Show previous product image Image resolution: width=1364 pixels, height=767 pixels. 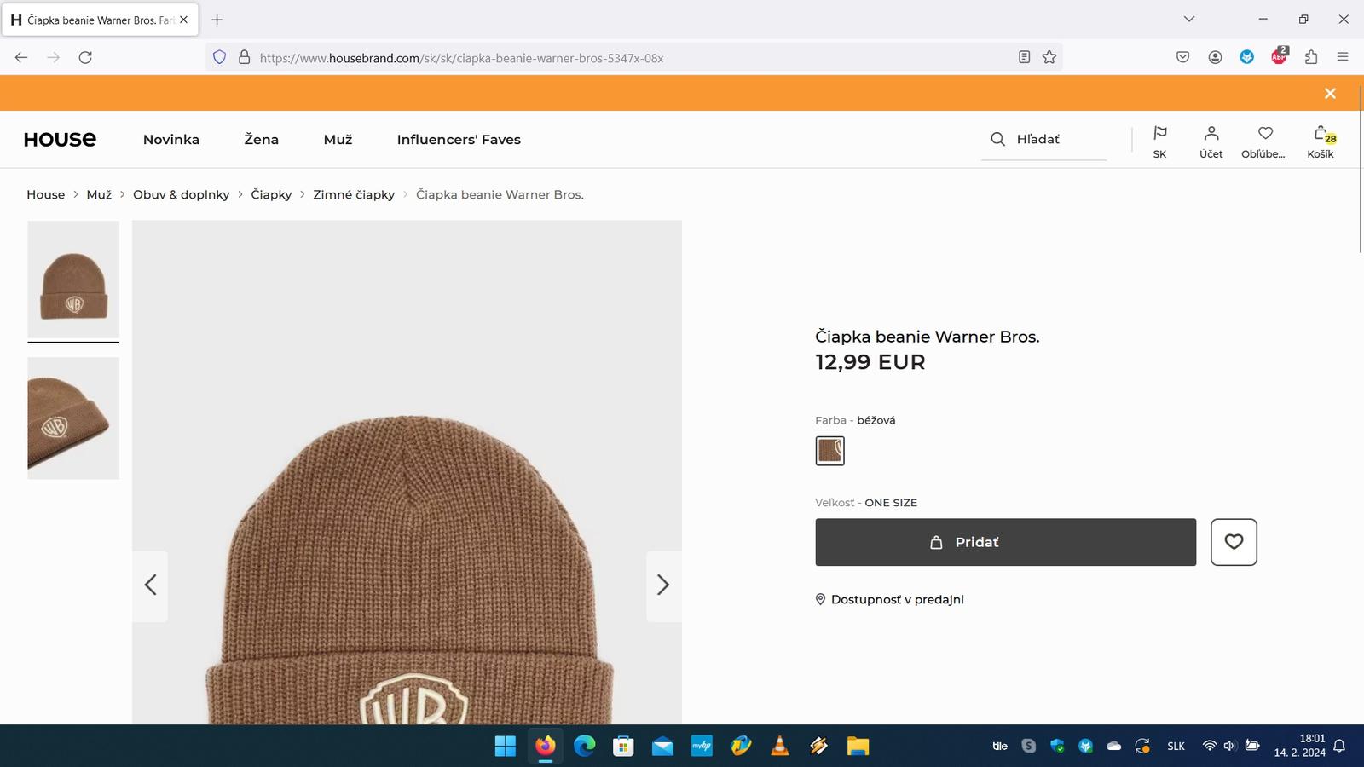[x=151, y=585]
